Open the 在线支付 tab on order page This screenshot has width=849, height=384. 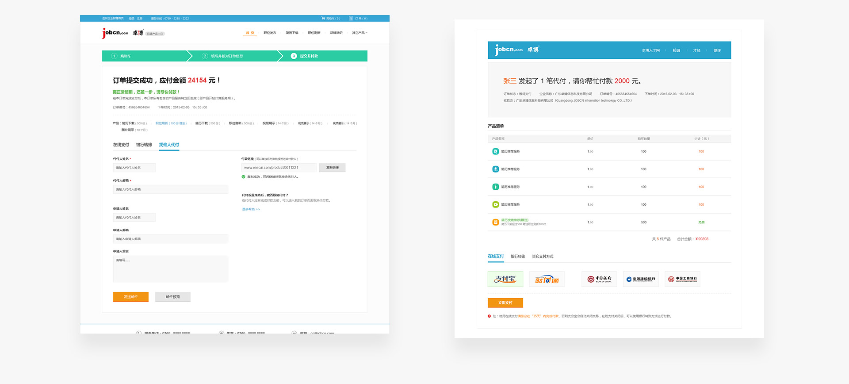pos(121,145)
